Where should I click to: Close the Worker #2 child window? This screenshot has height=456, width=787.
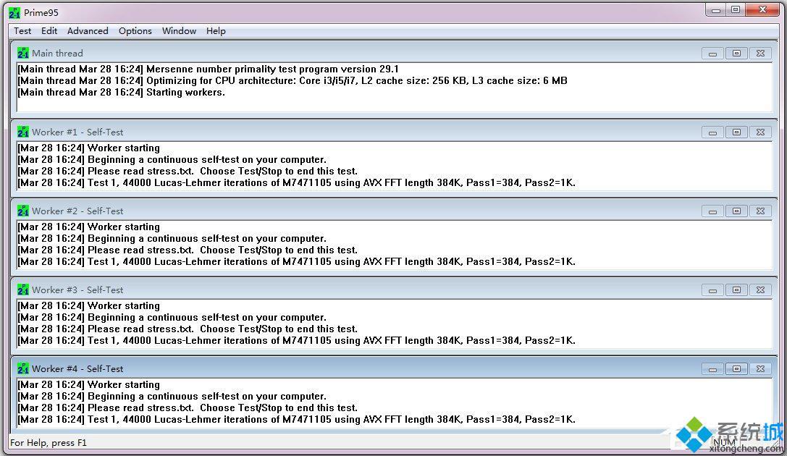pyautogui.click(x=760, y=211)
